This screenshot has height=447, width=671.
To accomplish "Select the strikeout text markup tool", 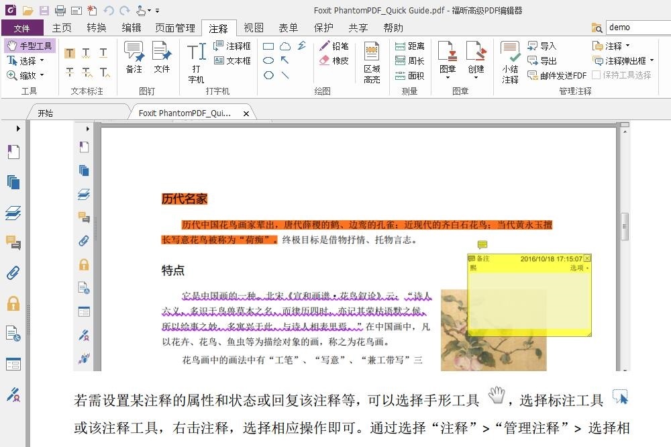I will [70, 72].
